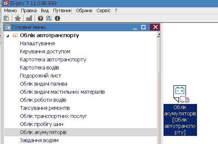Select Облік акумуляторів in the list
This screenshot has height=144, width=218.
[81, 132]
